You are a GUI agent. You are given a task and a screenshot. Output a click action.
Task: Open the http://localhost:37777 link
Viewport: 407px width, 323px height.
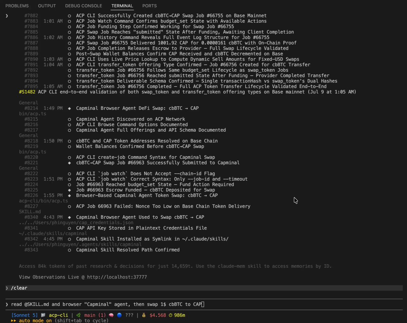(117, 277)
